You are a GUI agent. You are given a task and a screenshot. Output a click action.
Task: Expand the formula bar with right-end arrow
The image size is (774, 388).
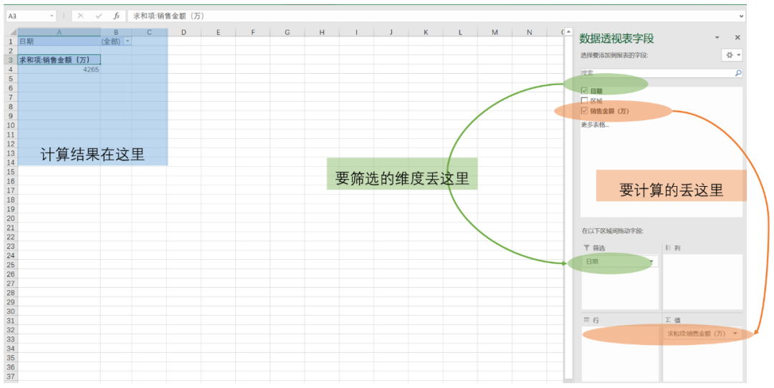[741, 16]
